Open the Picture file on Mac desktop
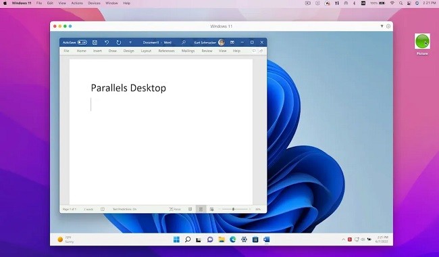This screenshot has width=439, height=257. (x=422, y=44)
